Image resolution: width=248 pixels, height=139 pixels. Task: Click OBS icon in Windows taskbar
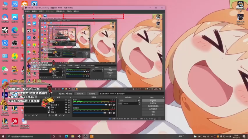click(x=86, y=136)
